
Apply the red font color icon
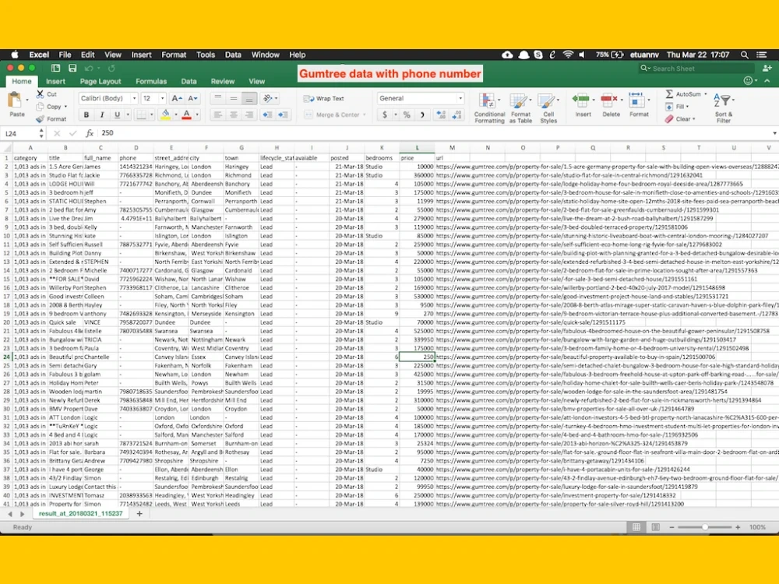coord(187,114)
